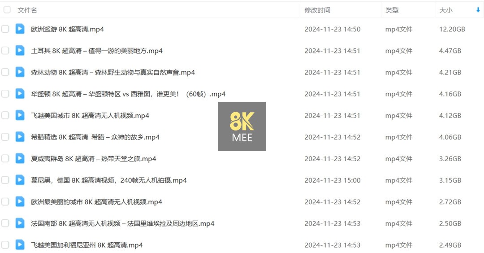Image resolution: width=484 pixels, height=253 pixels.
Task: Click mp4文件 type in the 欧洲巡游 row
Action: (x=399, y=29)
